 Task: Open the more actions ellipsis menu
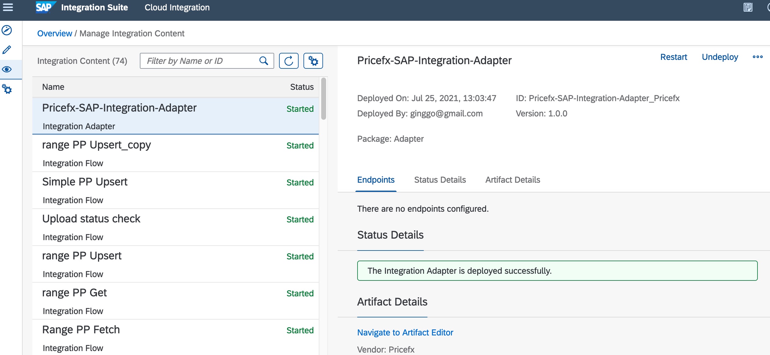click(x=757, y=57)
